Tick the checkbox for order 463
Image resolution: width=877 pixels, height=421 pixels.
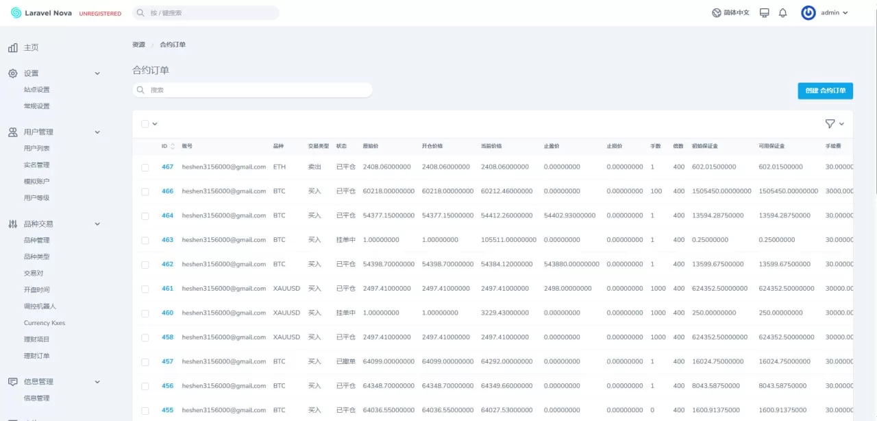145,241
